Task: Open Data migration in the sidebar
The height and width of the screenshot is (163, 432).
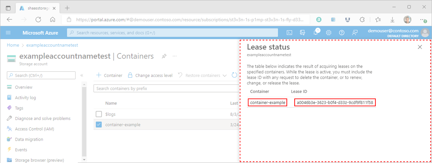Action: coord(29,139)
